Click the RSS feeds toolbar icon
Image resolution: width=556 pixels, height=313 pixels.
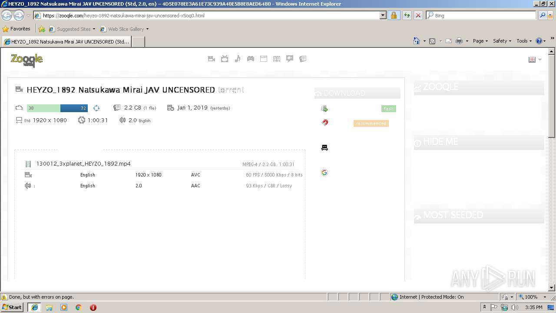pos(432,41)
